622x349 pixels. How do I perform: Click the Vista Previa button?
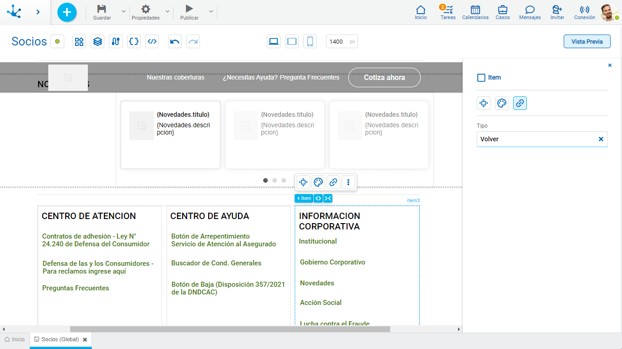[587, 41]
